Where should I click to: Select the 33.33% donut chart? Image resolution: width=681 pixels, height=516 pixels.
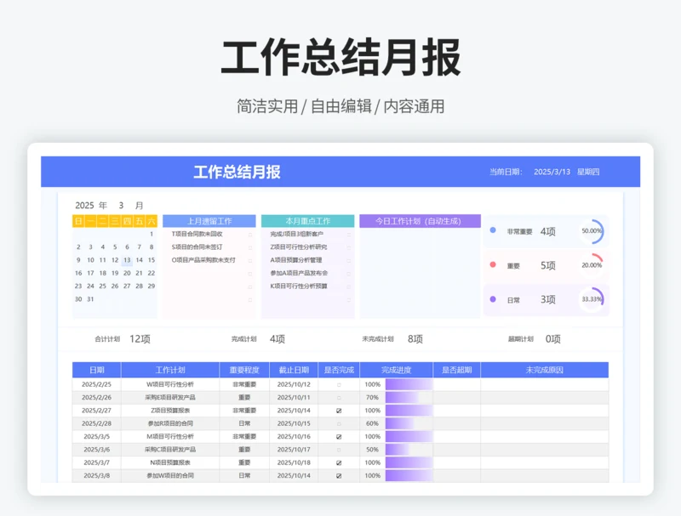[x=592, y=299]
